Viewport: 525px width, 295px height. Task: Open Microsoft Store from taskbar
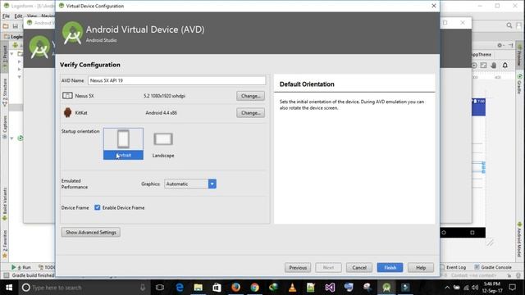[x=217, y=288]
